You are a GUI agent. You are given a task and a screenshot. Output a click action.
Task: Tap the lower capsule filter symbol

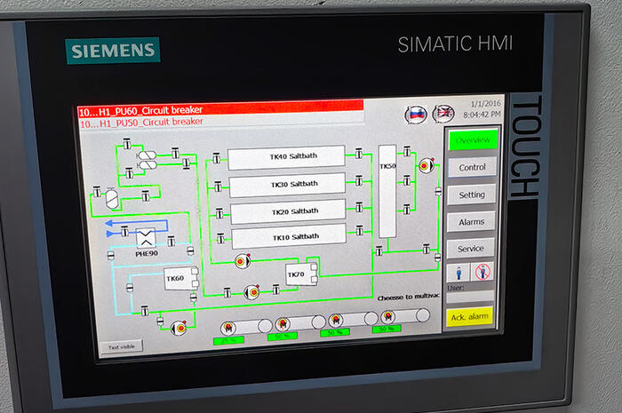(148, 164)
